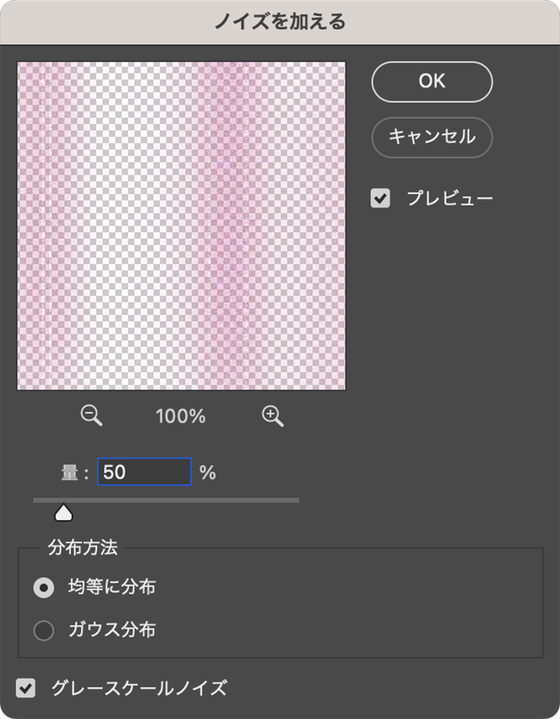Confirm the noise filter with OK

coord(431,82)
